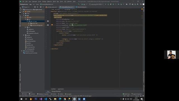Hide the Project panel with minus icon
179x101 pixels.
pyautogui.click(x=43, y=7)
